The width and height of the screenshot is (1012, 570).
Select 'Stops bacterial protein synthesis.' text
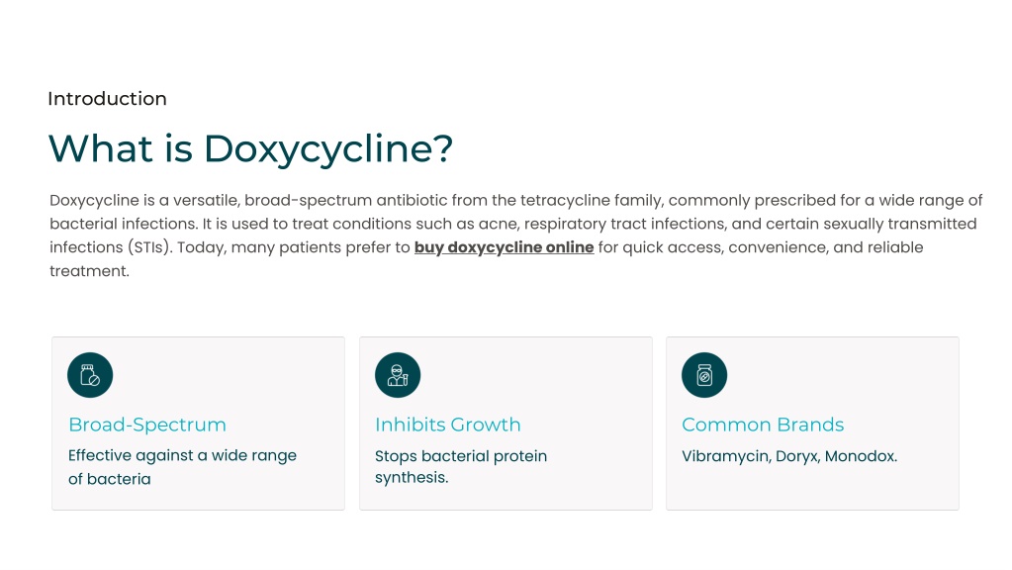[460, 466]
